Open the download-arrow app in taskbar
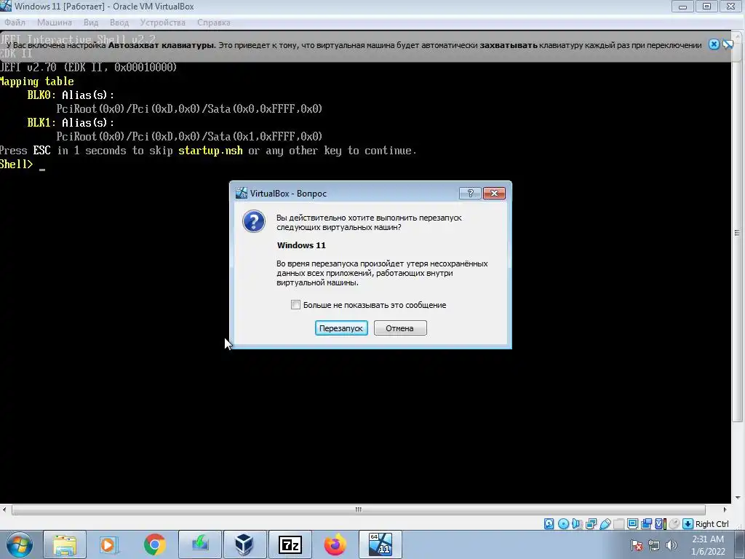 (x=200, y=544)
